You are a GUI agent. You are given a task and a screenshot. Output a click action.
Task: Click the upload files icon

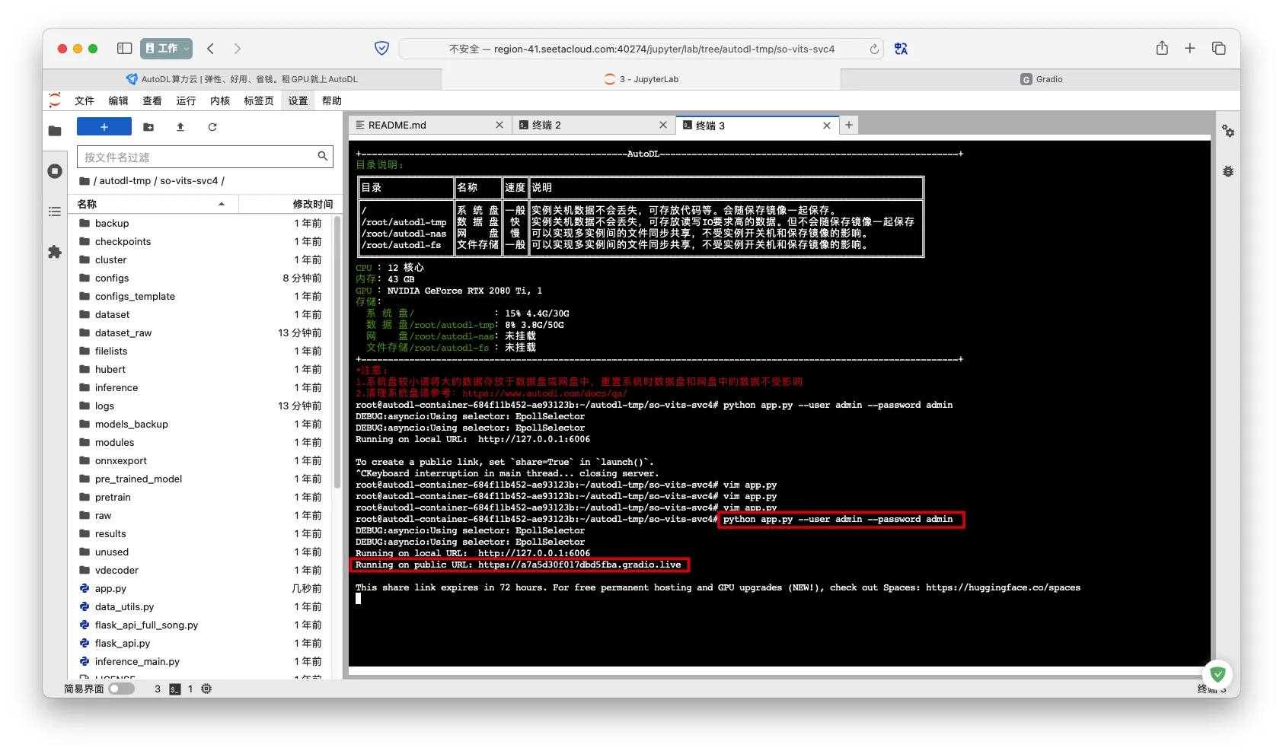(x=180, y=127)
